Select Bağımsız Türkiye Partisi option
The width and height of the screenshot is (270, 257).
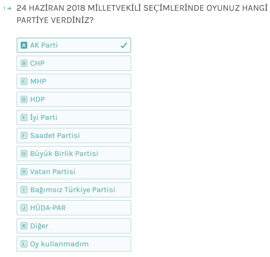tap(74, 190)
